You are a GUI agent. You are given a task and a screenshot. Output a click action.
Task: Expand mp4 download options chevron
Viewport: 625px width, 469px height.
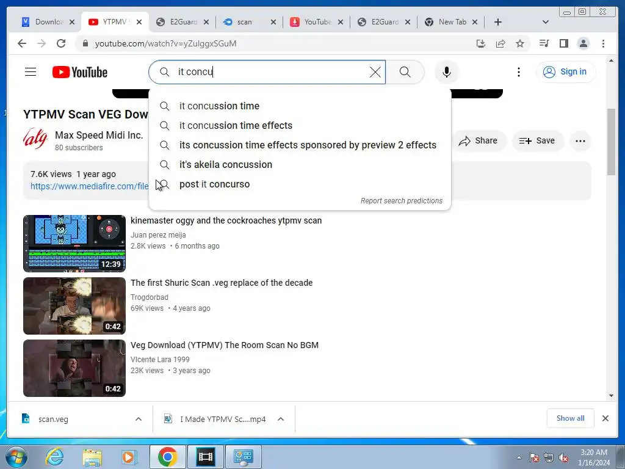click(x=281, y=419)
